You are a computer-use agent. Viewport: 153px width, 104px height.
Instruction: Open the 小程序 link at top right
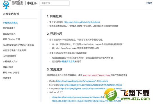149,3
